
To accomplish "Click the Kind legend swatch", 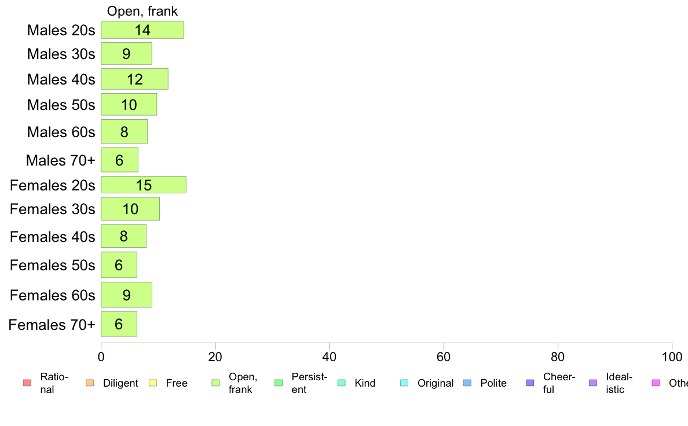I will click(x=341, y=383).
